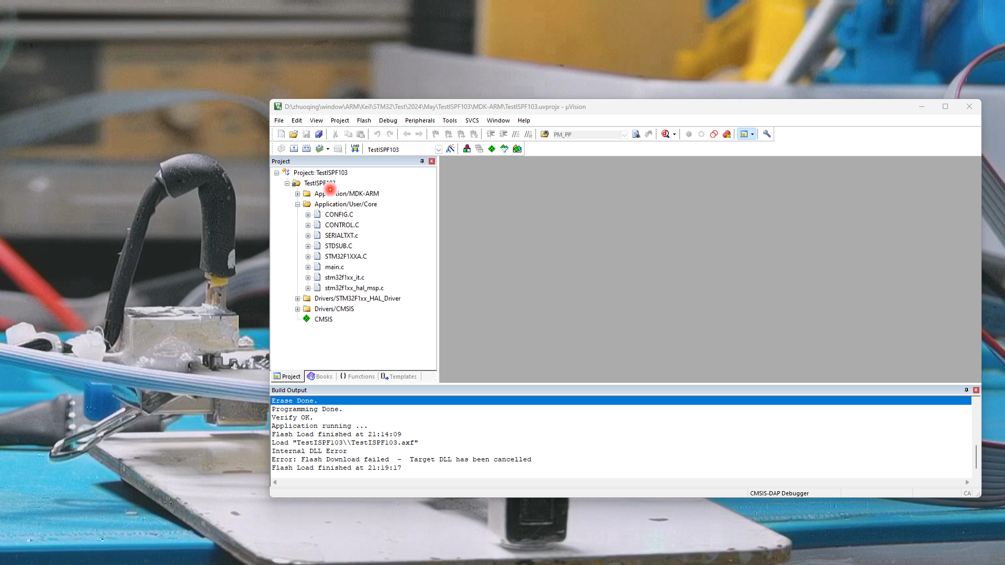Toggle the Build Output pin icon
1005x565 pixels.
[x=966, y=390]
